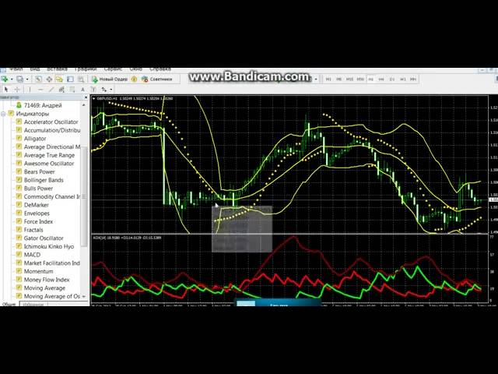Viewport: 498px width, 374px height.
Task: Select Bulls Power indicator
Action: coord(38,189)
